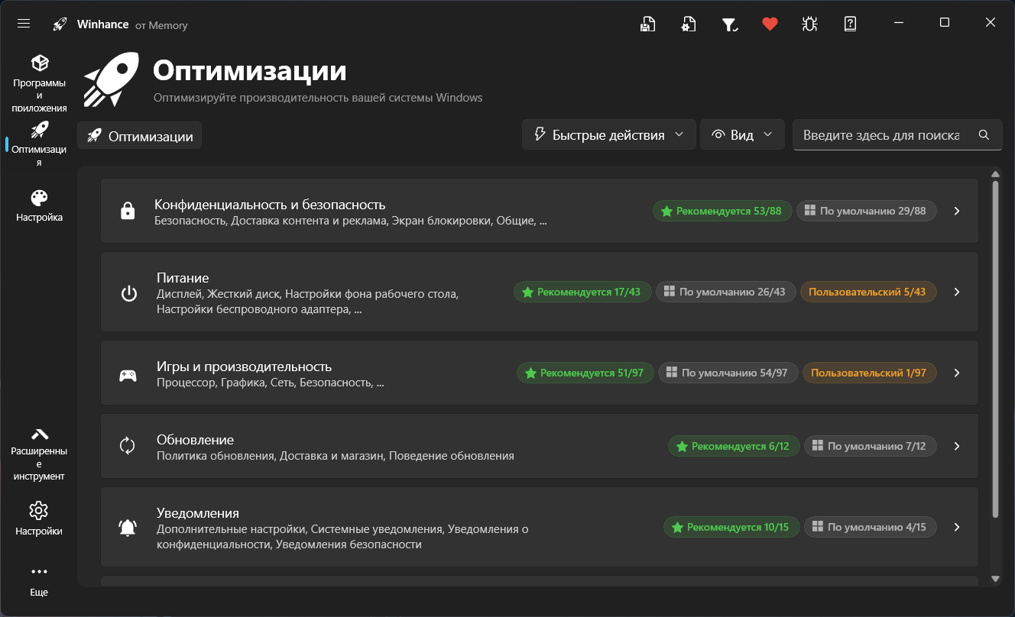
Task: Click the power icon of Питание
Action: click(129, 292)
